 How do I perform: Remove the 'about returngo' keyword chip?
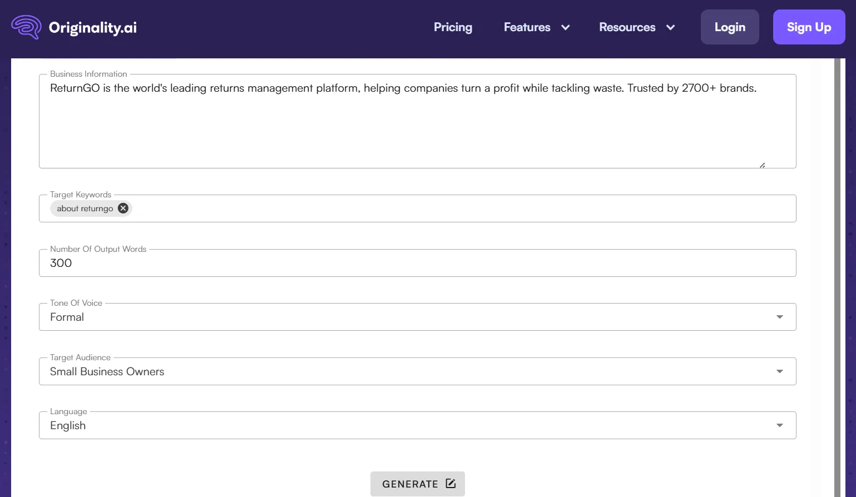(123, 208)
